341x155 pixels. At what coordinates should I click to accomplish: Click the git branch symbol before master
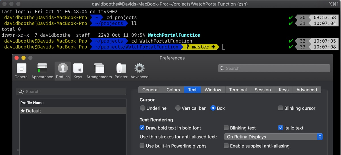tap(188, 47)
